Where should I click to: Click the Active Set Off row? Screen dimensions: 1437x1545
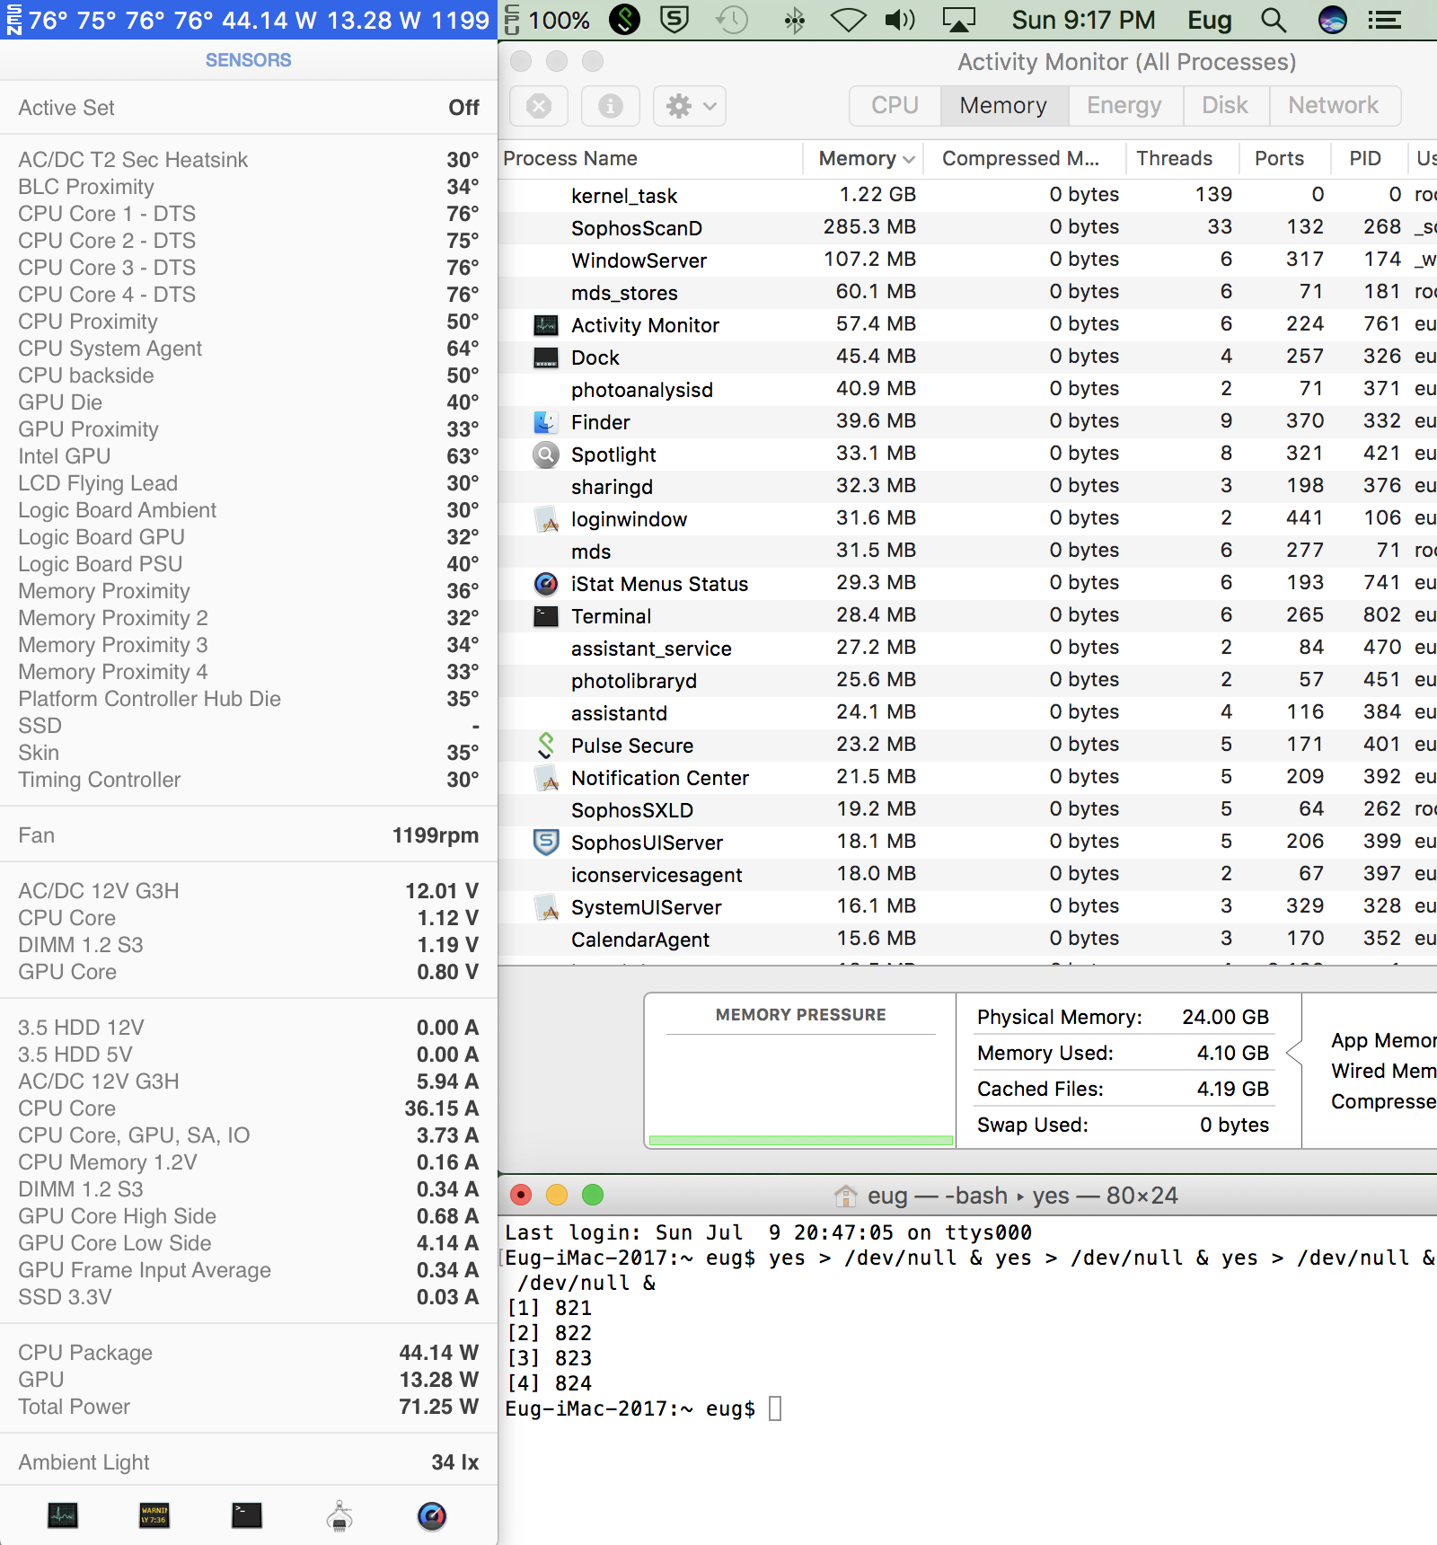coord(249,108)
